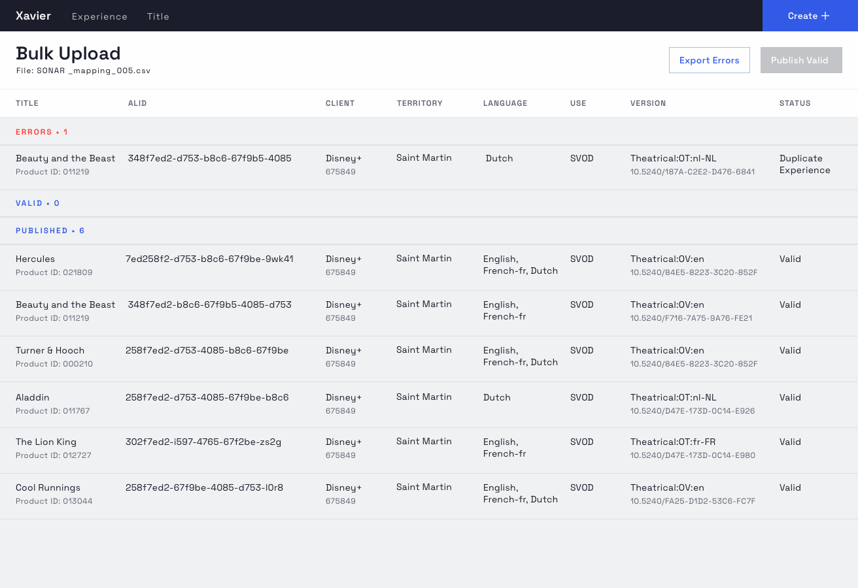The image size is (858, 588).
Task: Click the Duplicate Experience error status
Action: coord(804,164)
